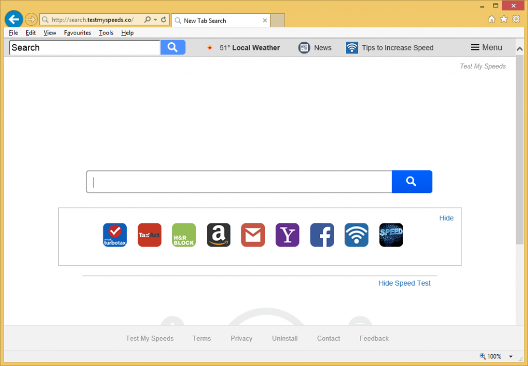Open the News link

323,48
